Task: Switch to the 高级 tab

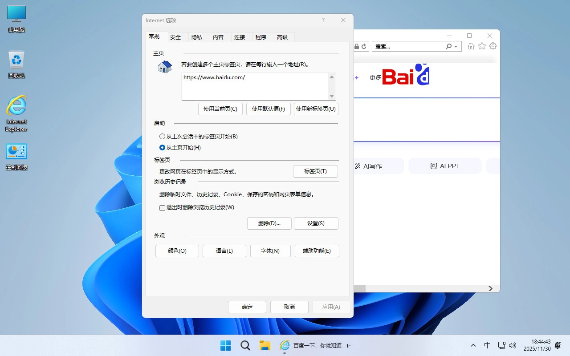Action: pos(283,37)
